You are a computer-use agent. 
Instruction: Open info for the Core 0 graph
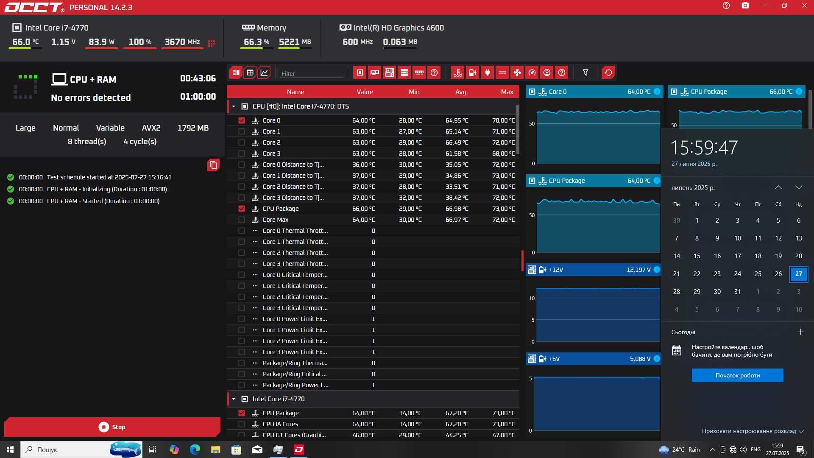(657, 92)
